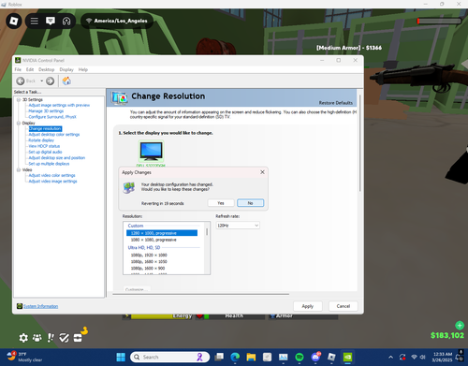Image resolution: width=468 pixels, height=366 pixels.
Task: Click the green plus add-cash icon
Action: [x=460, y=326]
